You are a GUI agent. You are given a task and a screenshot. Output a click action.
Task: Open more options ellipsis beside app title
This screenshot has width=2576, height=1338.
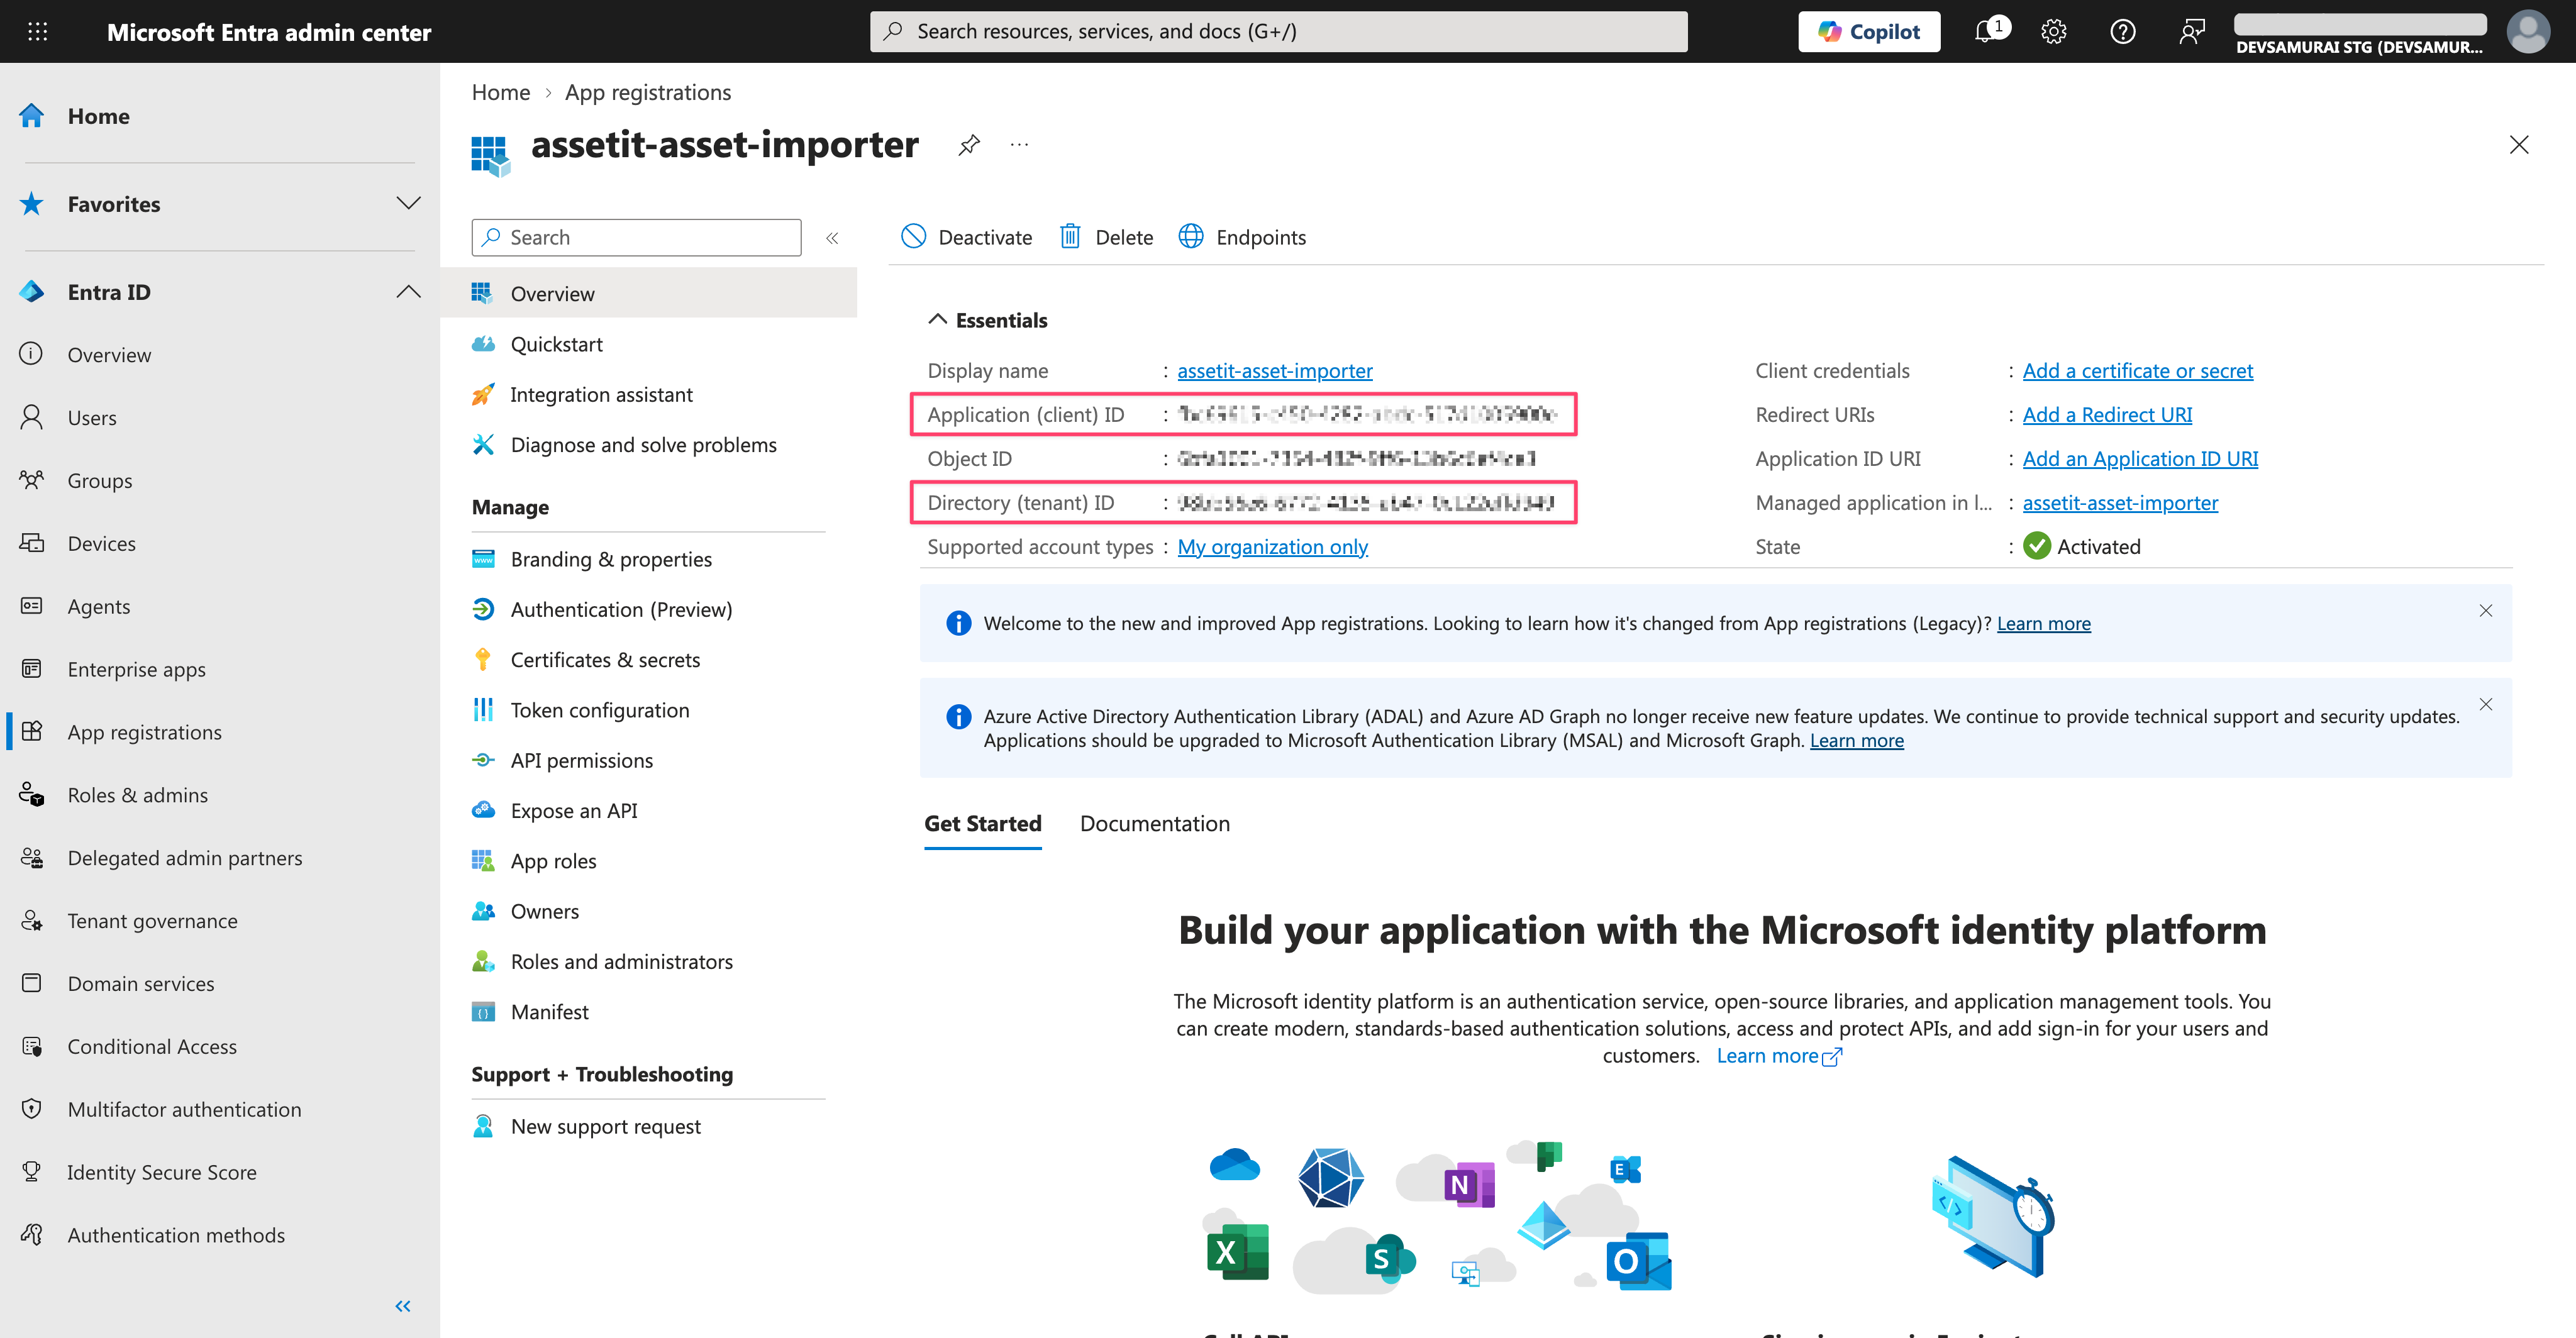[1019, 146]
